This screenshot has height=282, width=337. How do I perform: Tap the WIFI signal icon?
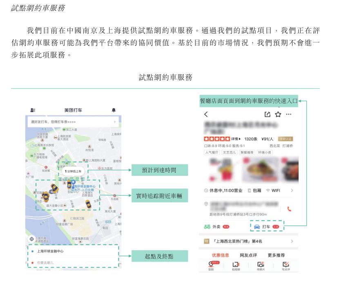click(x=268, y=191)
